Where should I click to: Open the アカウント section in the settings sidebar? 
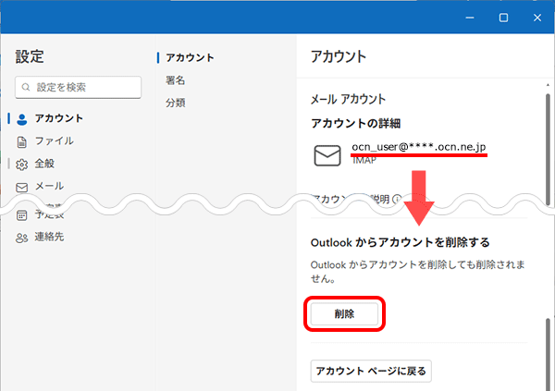(x=58, y=118)
